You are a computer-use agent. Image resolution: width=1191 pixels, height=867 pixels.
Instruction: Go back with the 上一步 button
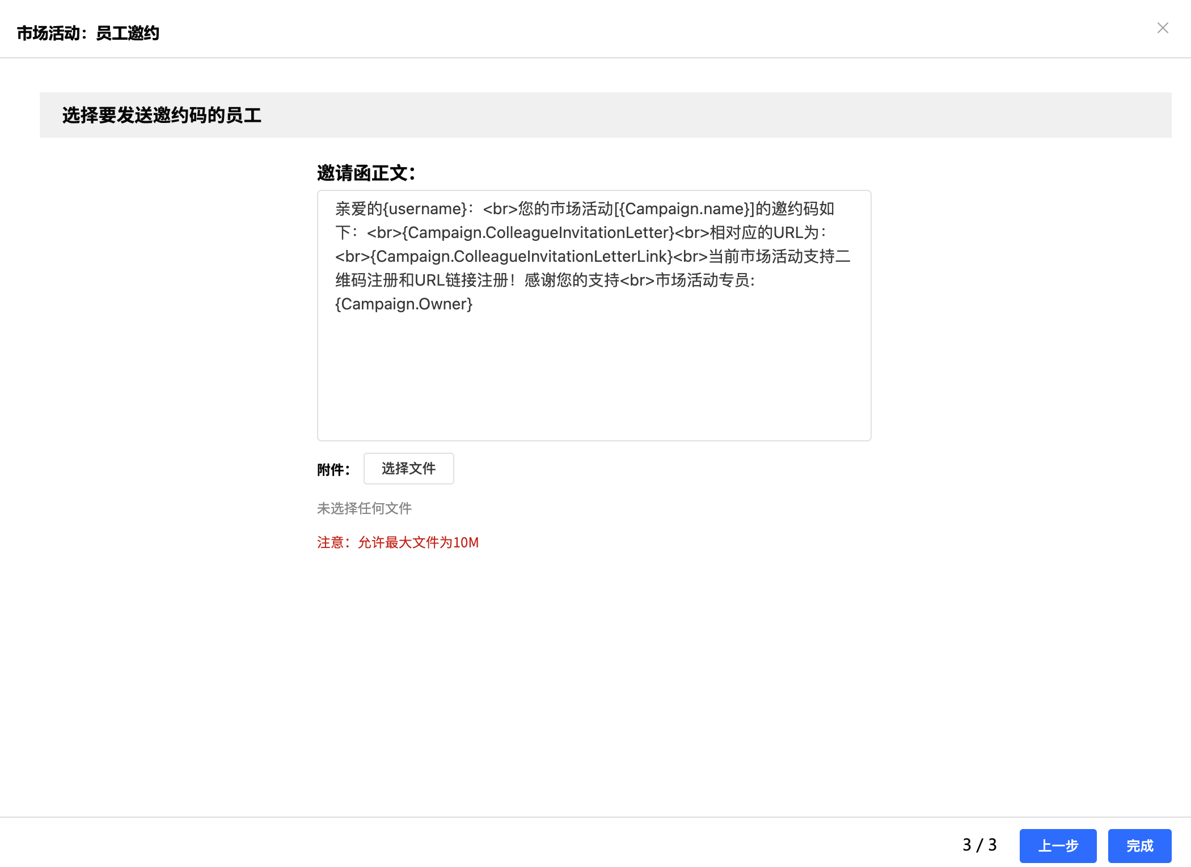(1057, 845)
